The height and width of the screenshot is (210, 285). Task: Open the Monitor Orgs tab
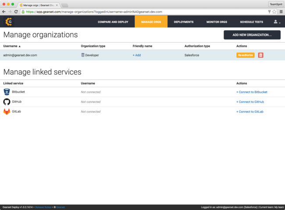(217, 22)
